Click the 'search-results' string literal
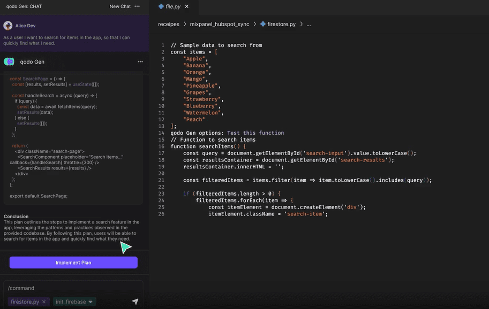The image size is (489, 309). coord(363,160)
